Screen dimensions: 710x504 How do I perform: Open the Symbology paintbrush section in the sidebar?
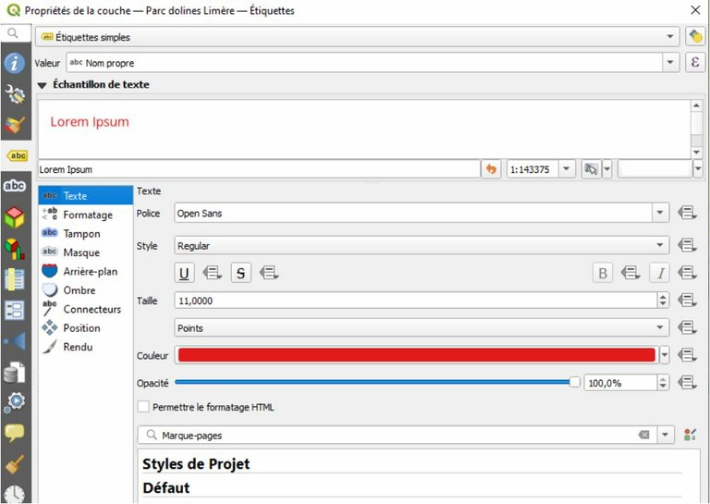click(x=14, y=125)
